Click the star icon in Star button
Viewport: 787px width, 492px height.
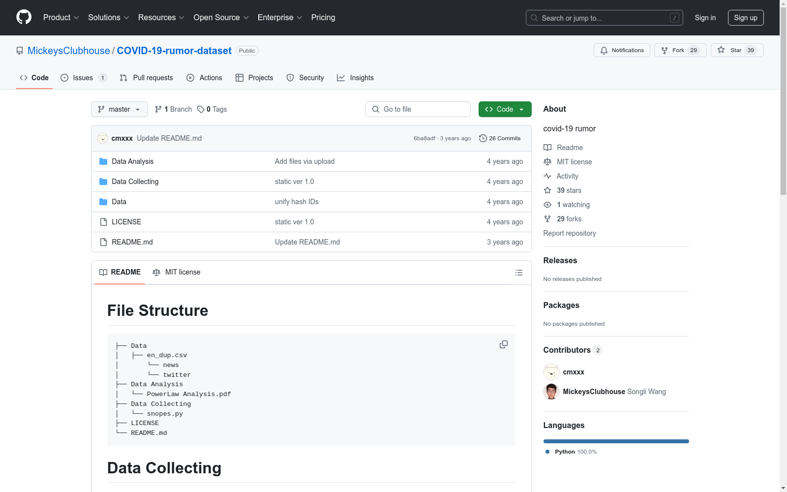coord(721,50)
